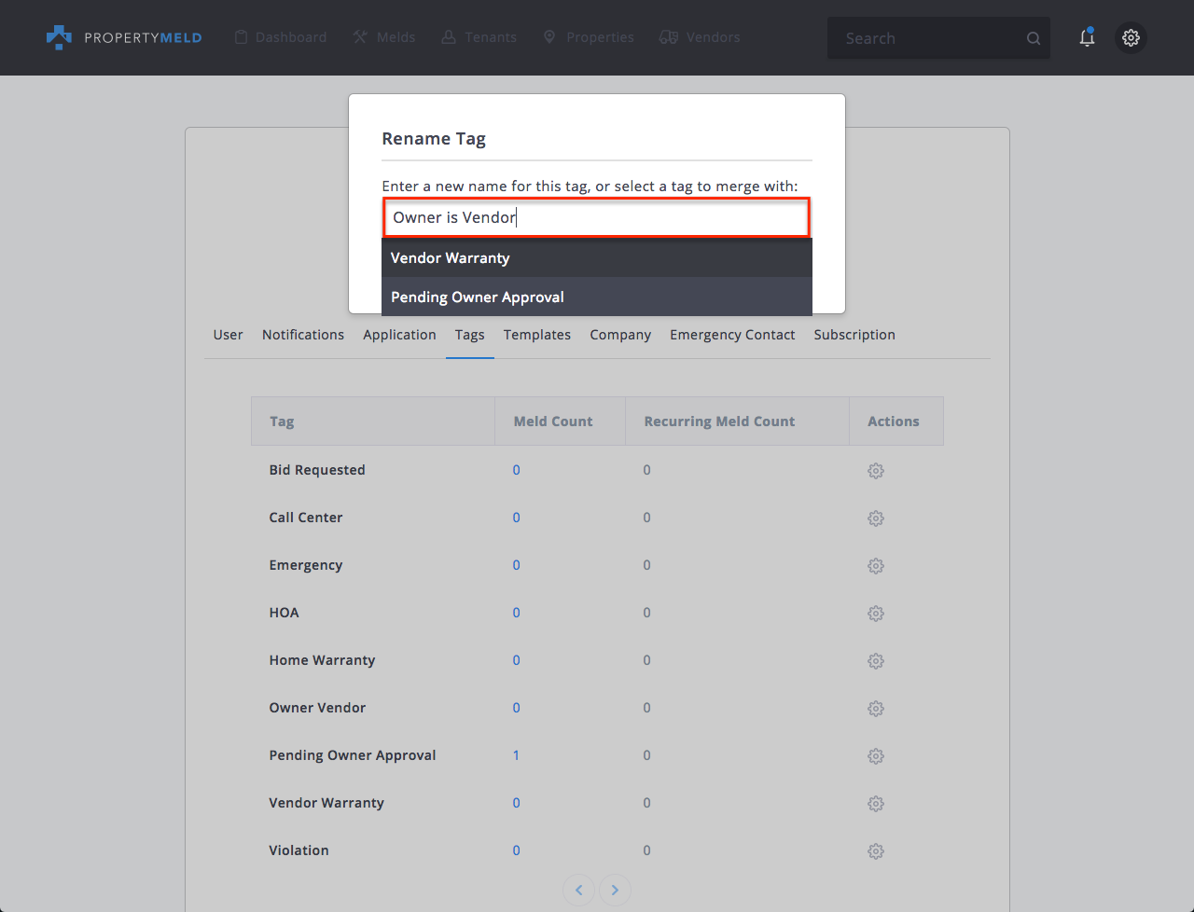Select the Call Center tag name

pyautogui.click(x=306, y=518)
